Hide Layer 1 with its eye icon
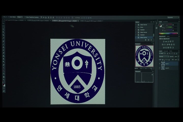The image size is (183, 122). 160,64
